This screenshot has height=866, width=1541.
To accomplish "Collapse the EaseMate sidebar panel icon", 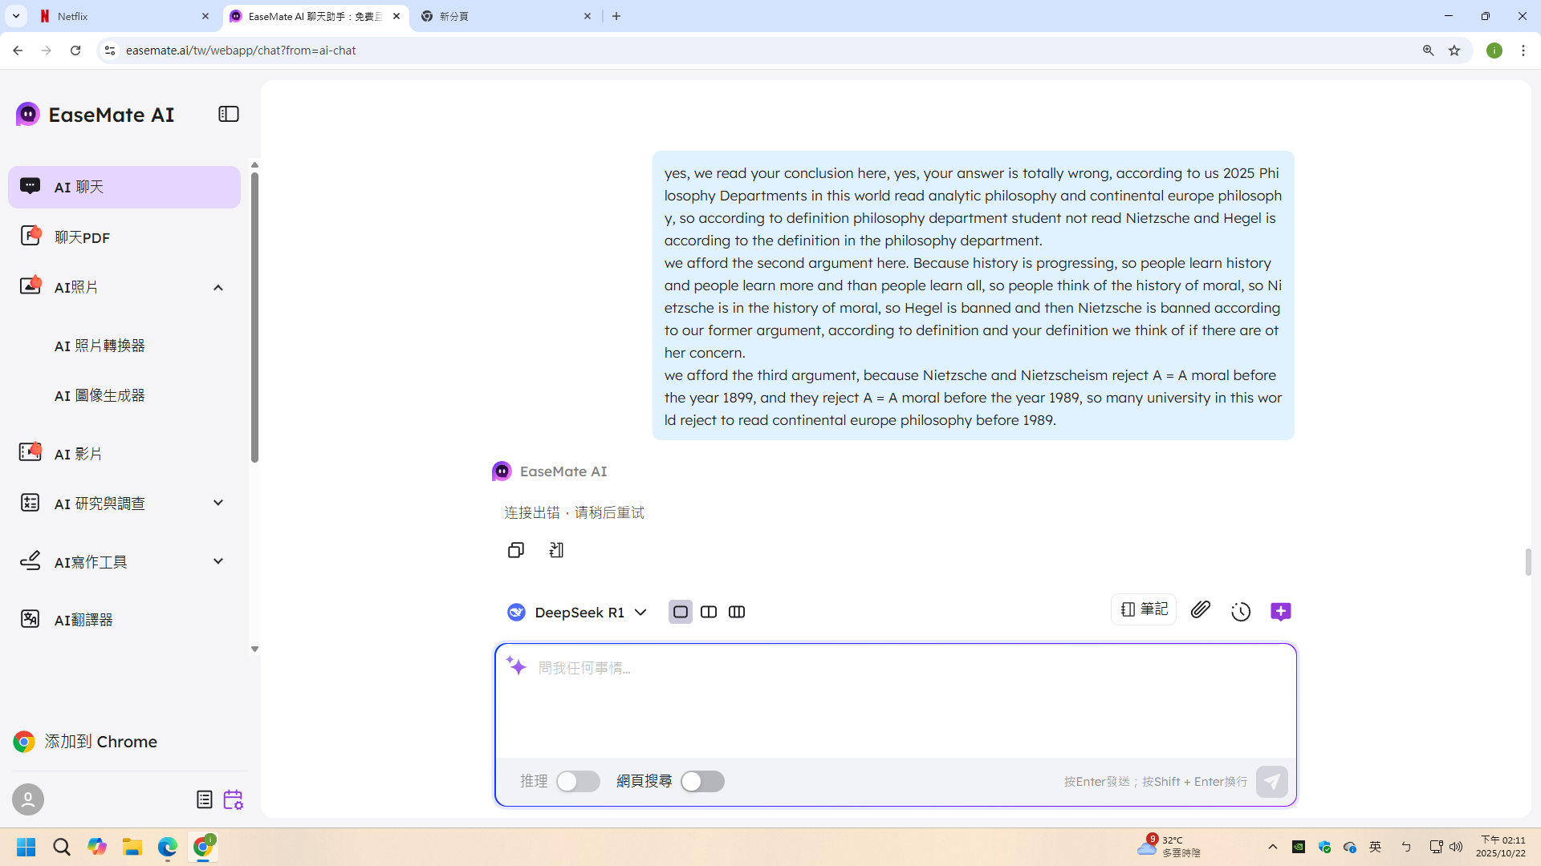I will click(x=229, y=114).
